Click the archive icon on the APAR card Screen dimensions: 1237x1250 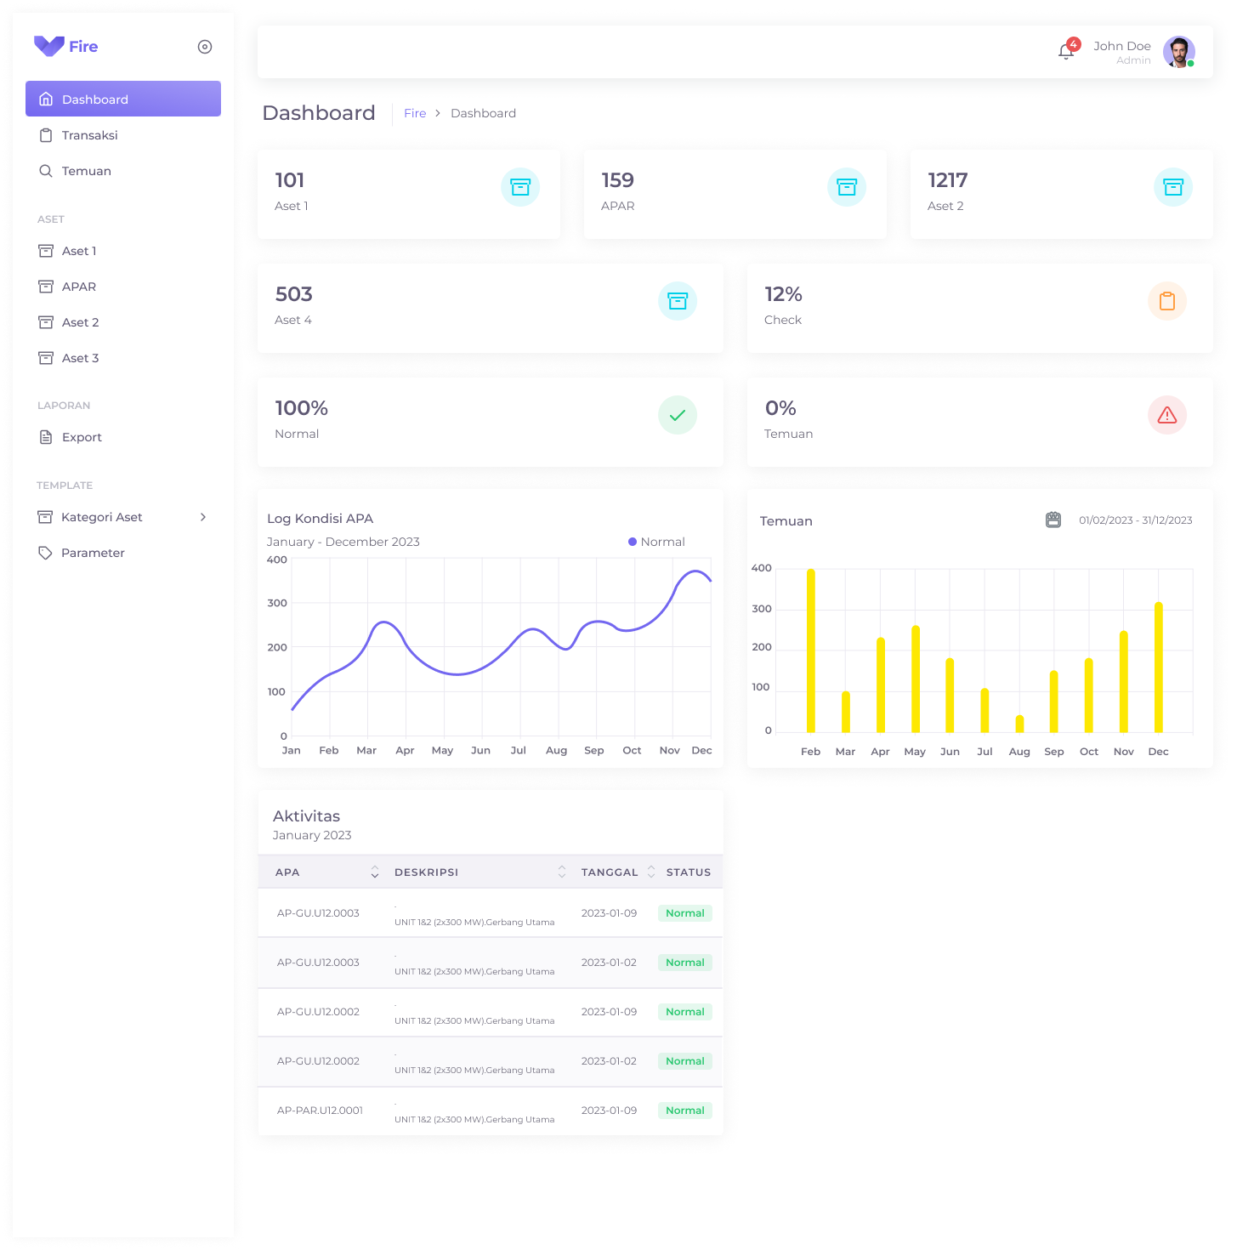coord(847,187)
